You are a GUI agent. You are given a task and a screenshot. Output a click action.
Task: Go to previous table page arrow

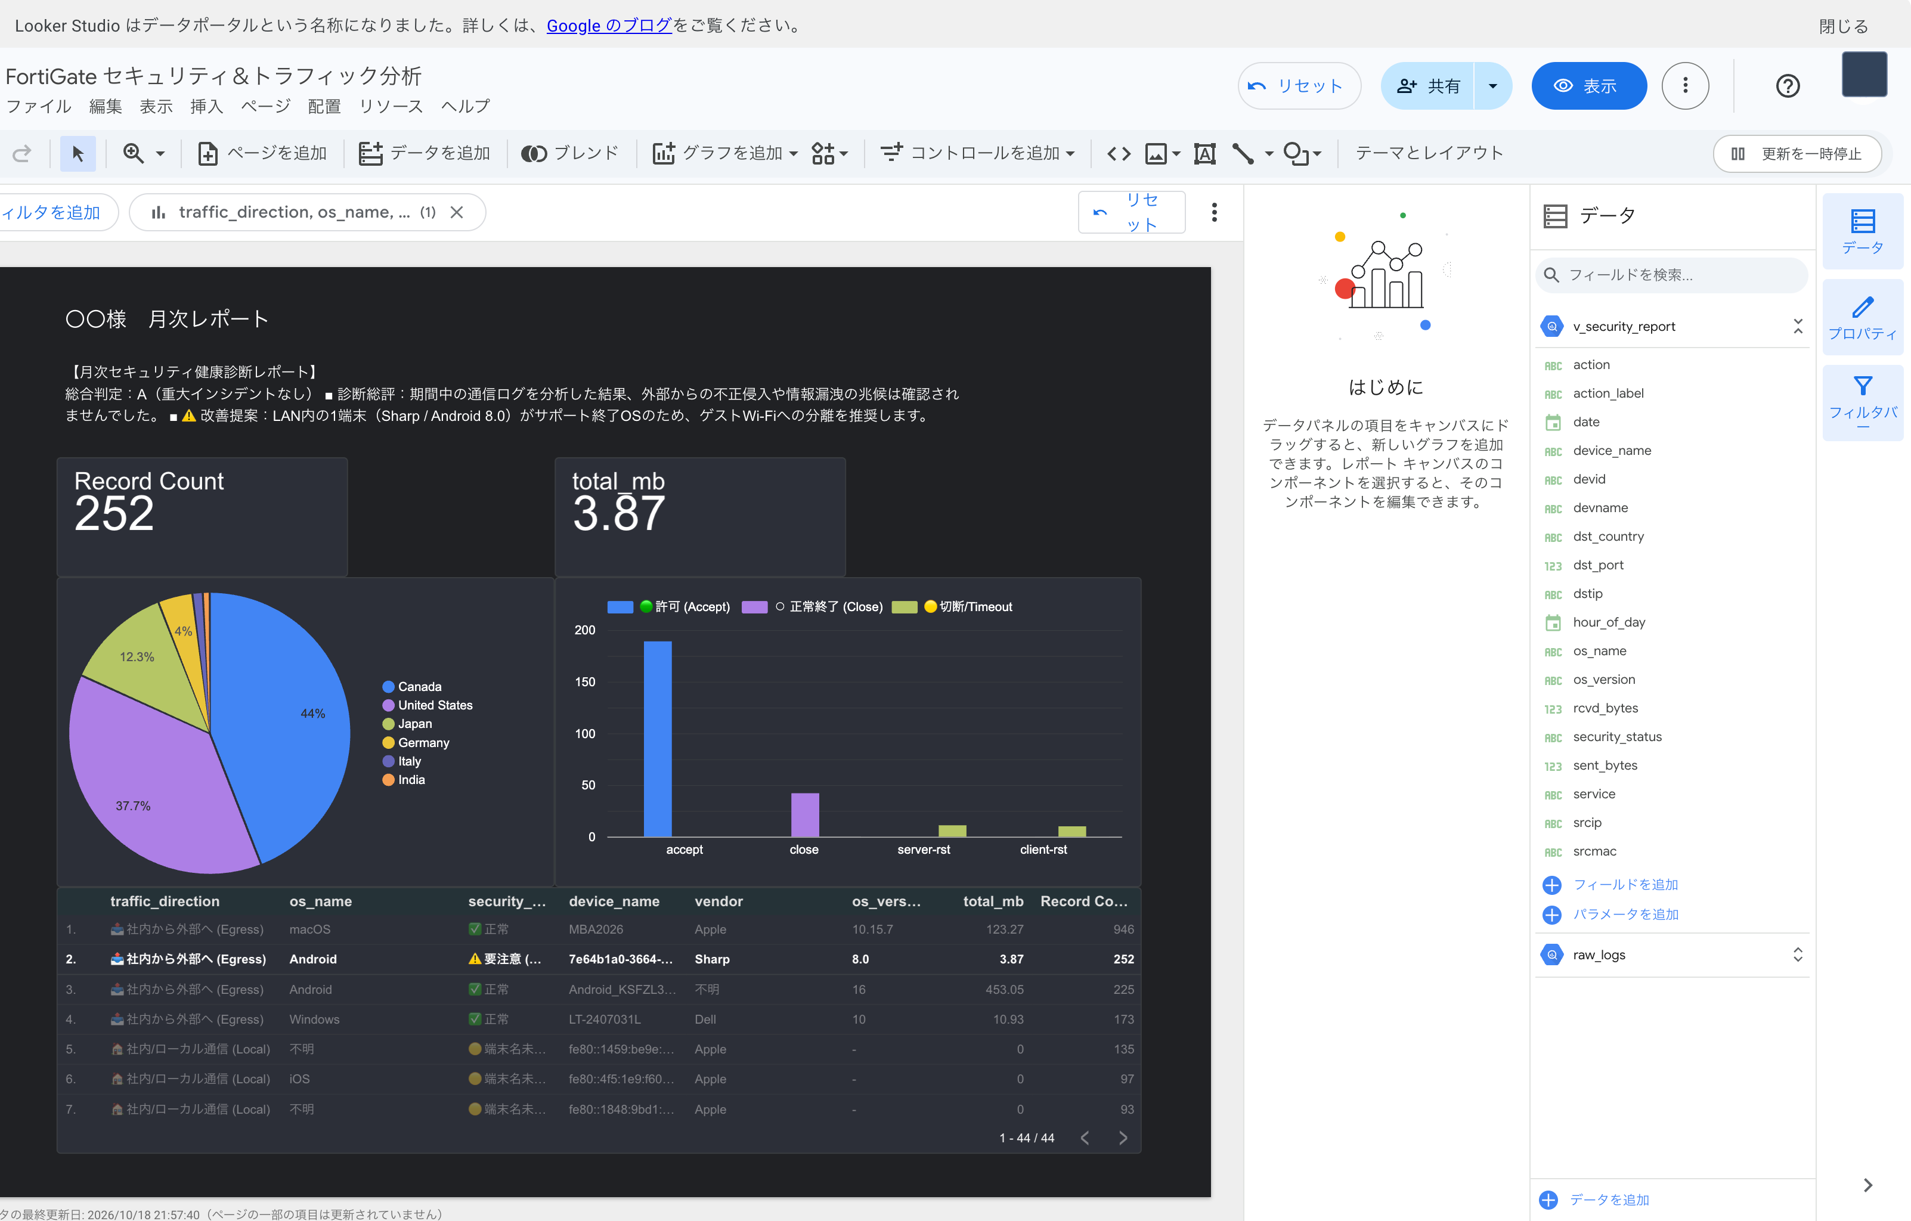pyautogui.click(x=1085, y=1138)
